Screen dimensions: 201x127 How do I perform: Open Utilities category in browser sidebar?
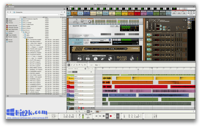pyautogui.click(x=10, y=23)
